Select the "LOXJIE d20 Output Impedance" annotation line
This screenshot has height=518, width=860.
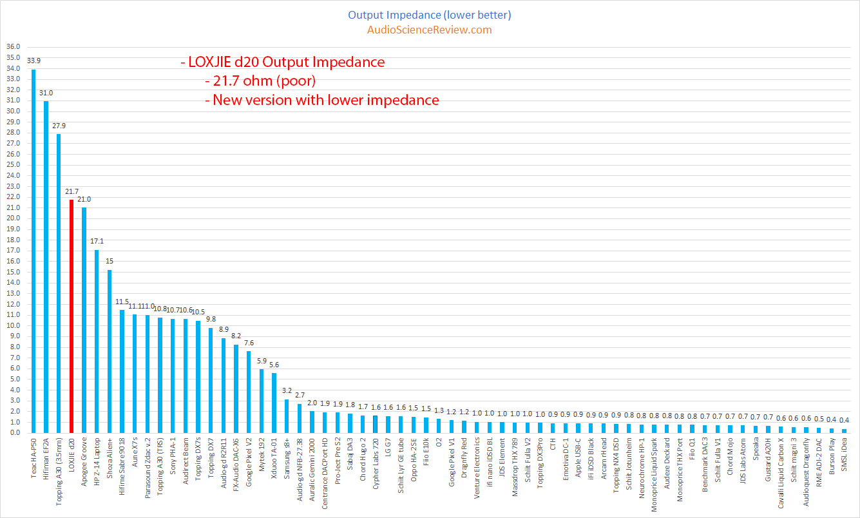[283, 62]
